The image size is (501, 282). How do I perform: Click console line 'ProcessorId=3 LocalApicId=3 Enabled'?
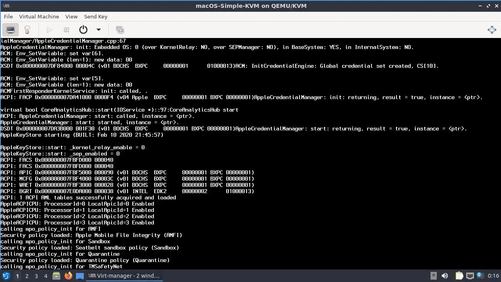point(77,222)
